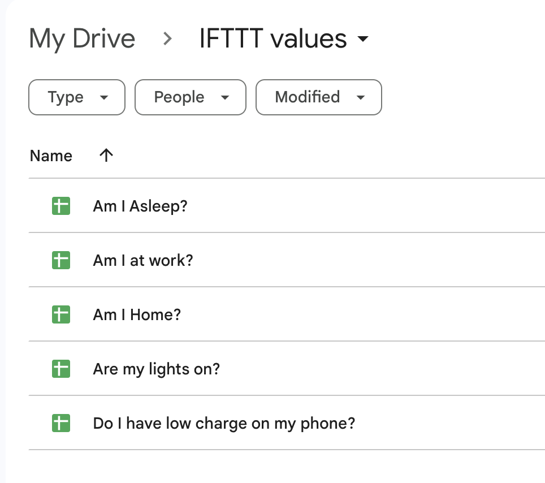Expand the People filter dropdown
The image size is (545, 483).
pos(191,97)
